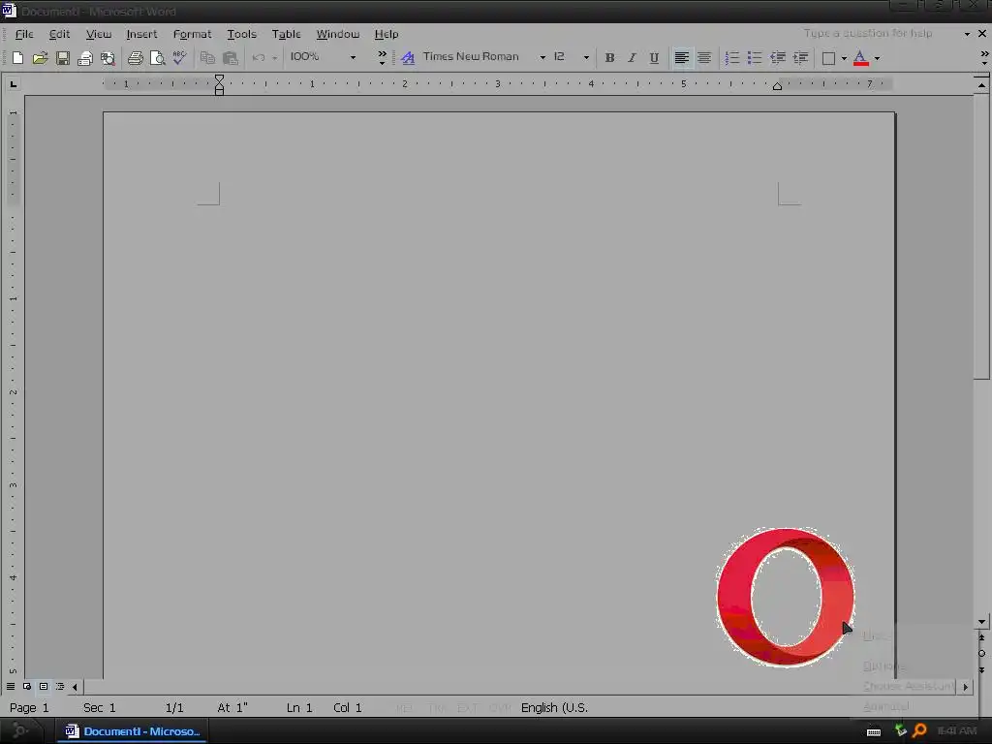Image resolution: width=992 pixels, height=744 pixels.
Task: Expand Standard toolbar options chevron
Action: coord(382,57)
